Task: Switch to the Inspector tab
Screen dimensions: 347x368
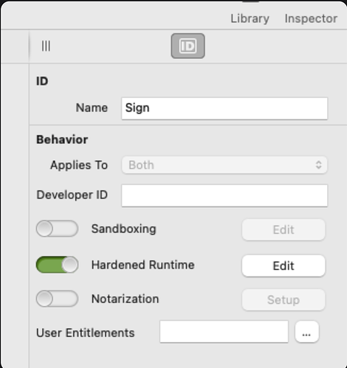Action: 311,18
